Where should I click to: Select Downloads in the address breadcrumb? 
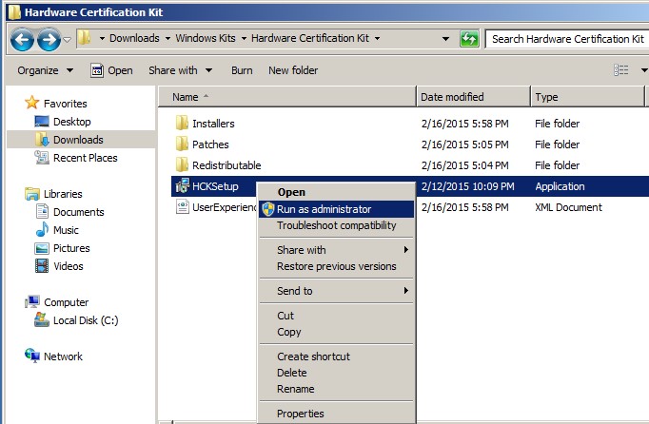134,38
